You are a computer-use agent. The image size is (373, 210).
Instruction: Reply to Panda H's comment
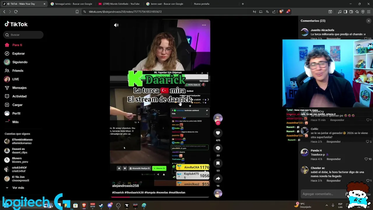[333, 159]
